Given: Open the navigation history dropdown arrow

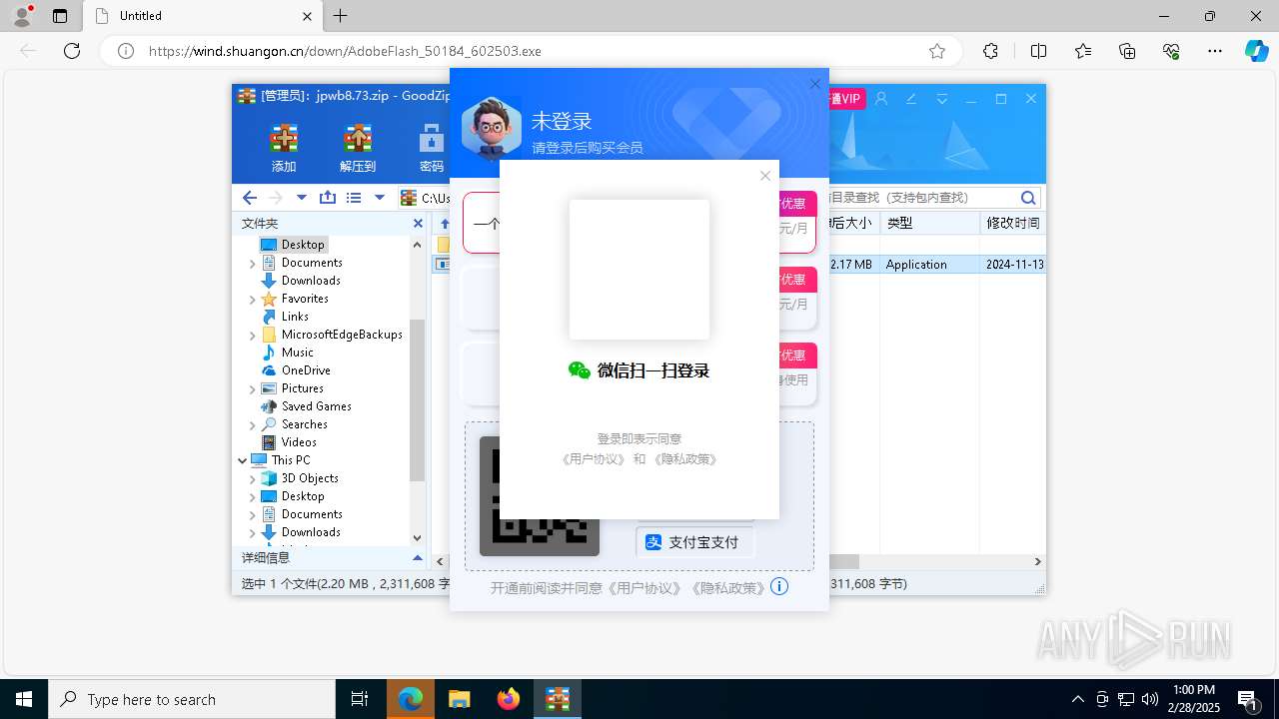Looking at the screenshot, I should point(302,198).
